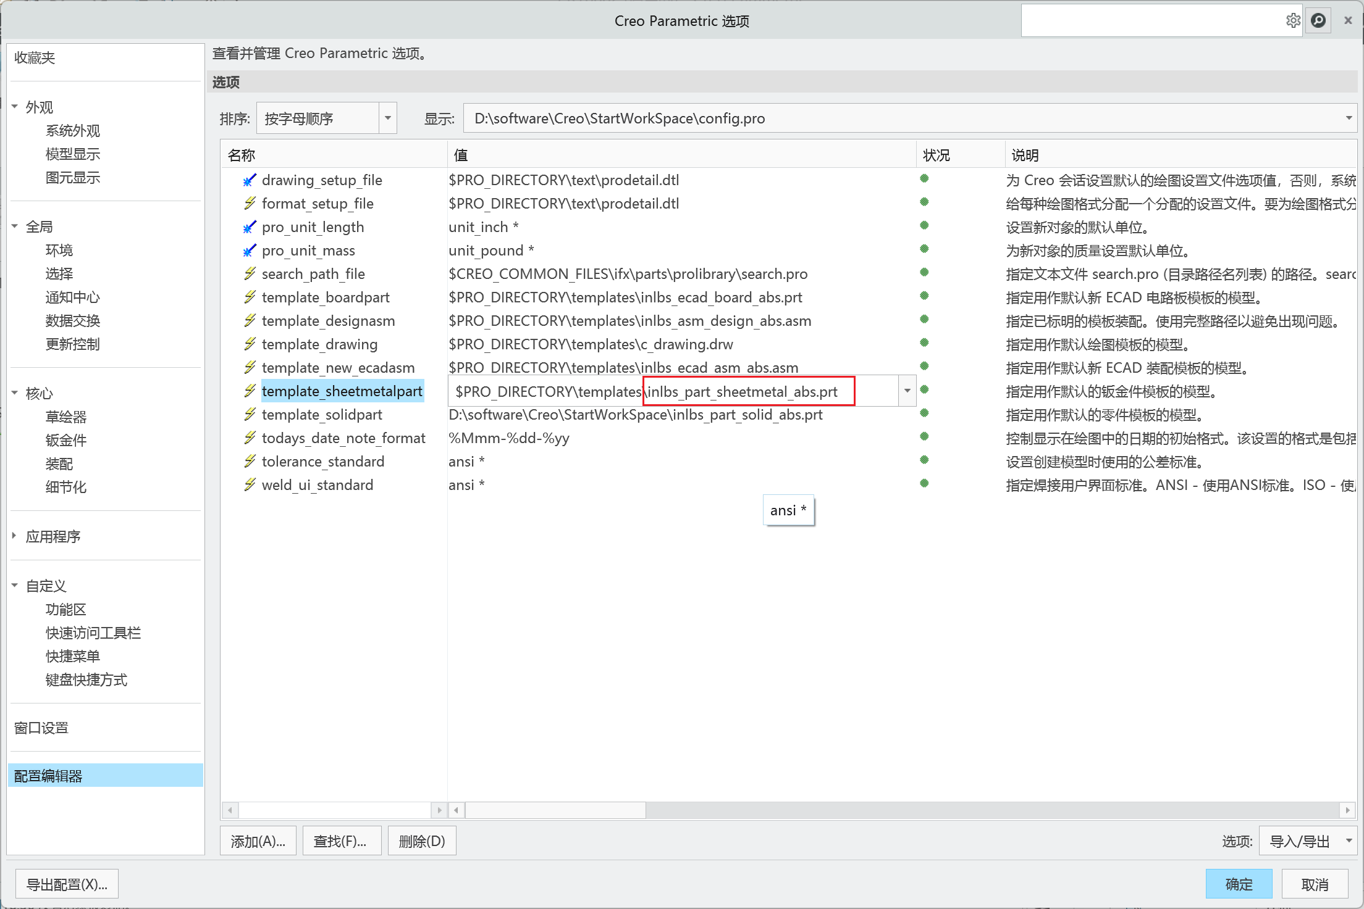Image resolution: width=1364 pixels, height=909 pixels.
Task: Click green status dot for weld_ui_standard
Action: tap(924, 483)
